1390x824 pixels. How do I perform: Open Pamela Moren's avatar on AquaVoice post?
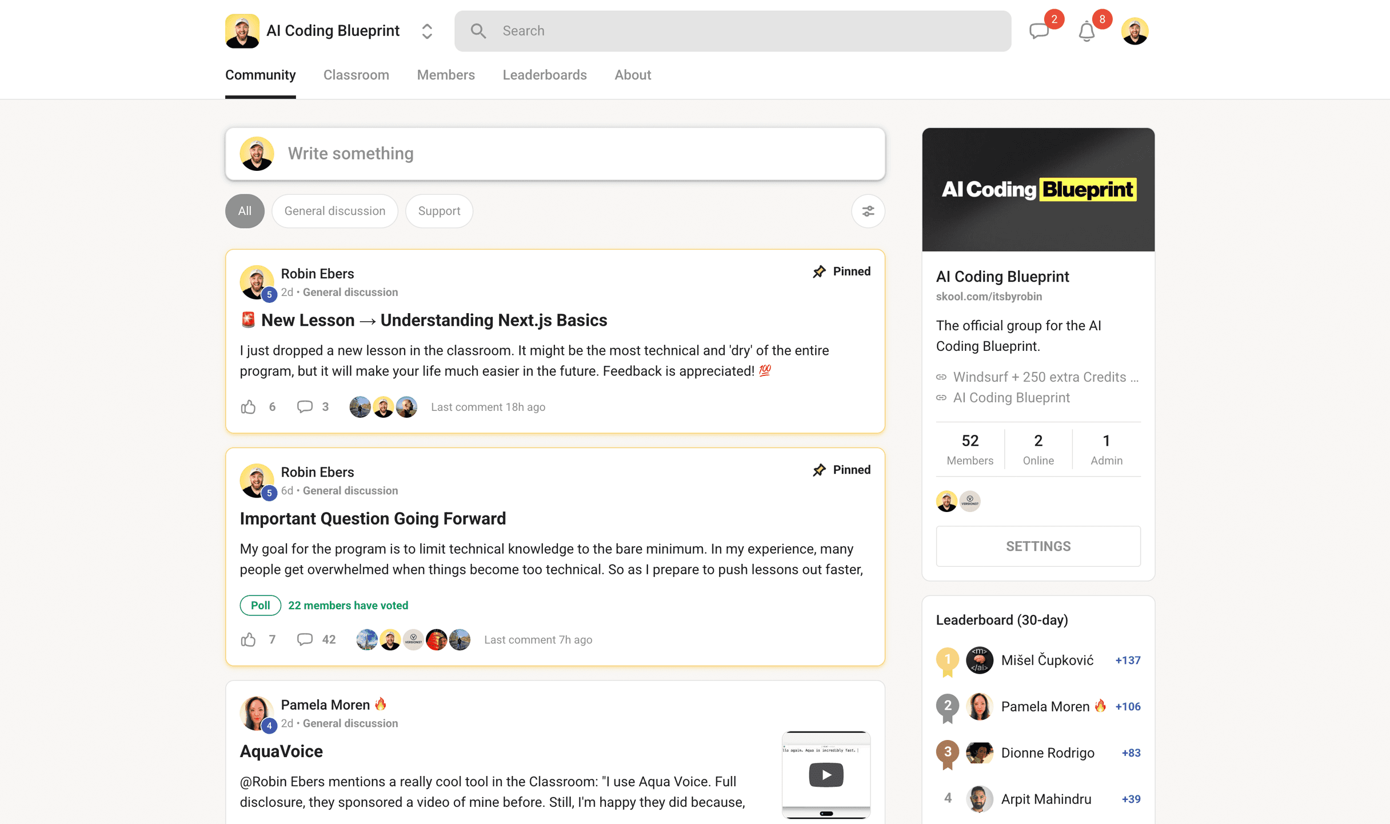257,713
